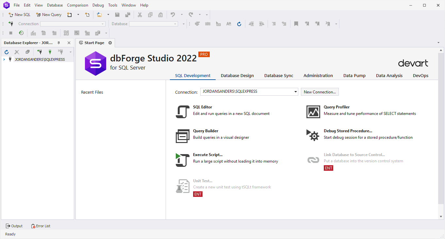The height and width of the screenshot is (239, 445).
Task: Click the Redo arrow icon
Action: coord(191,14)
